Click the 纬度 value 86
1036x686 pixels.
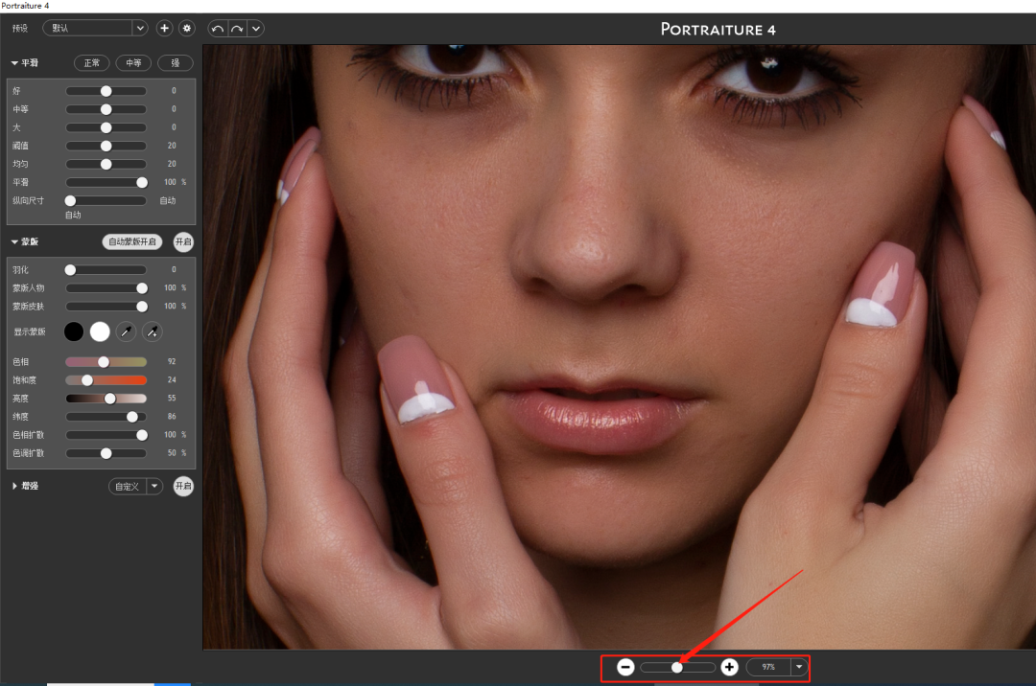[172, 417]
